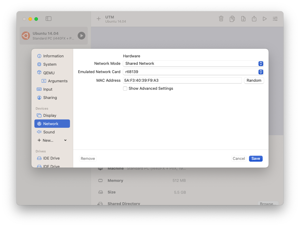Click the Cancel button
The image size is (300, 227).
(239, 159)
